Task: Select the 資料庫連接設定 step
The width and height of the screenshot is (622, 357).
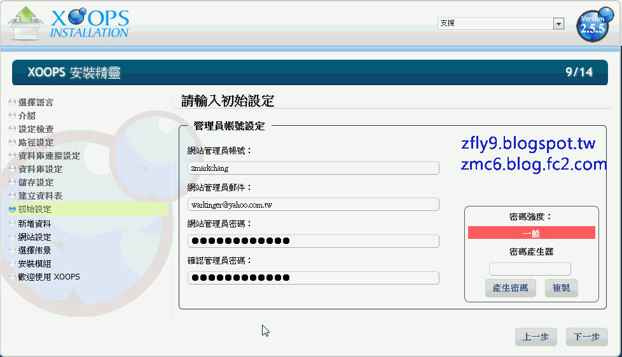Action: 49,156
